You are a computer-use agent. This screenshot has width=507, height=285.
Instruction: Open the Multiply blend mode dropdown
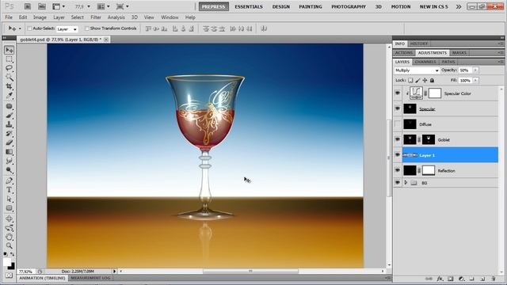pyautogui.click(x=417, y=70)
